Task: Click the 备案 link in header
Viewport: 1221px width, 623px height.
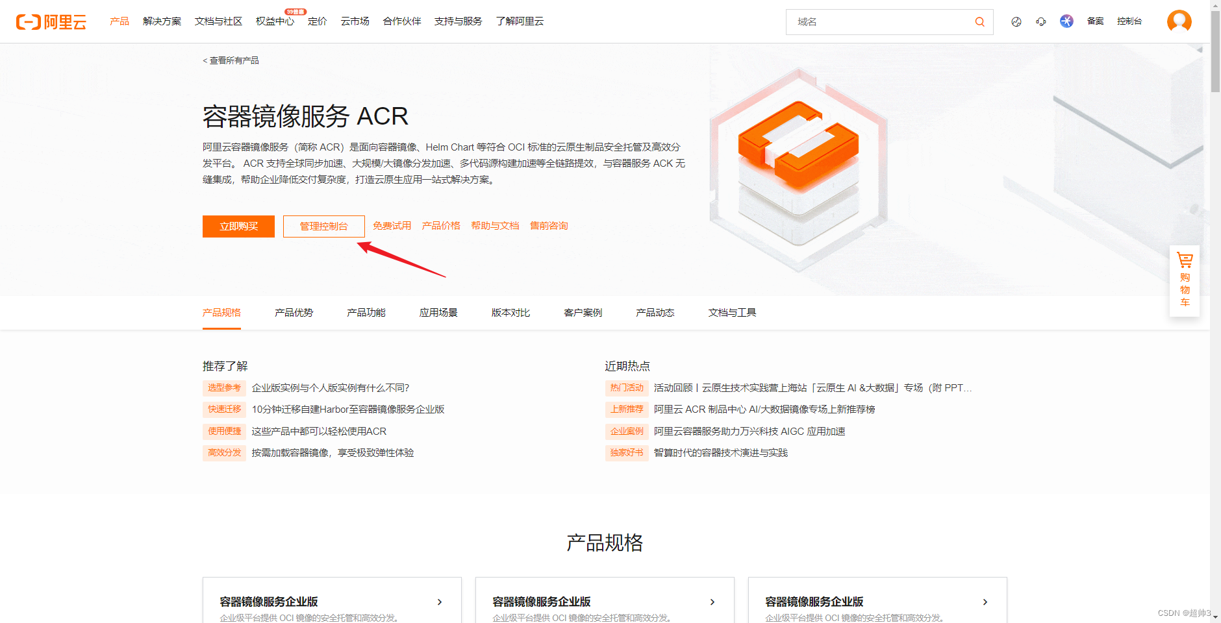Action: pyautogui.click(x=1096, y=21)
